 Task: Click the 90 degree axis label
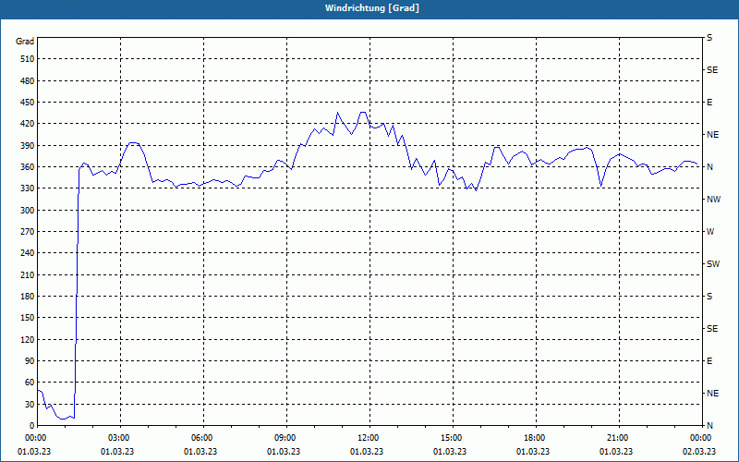pyautogui.click(x=30, y=361)
